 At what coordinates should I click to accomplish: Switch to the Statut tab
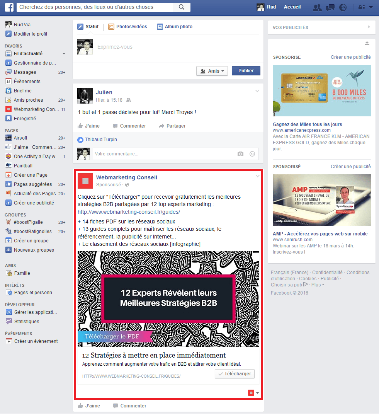pyautogui.click(x=88, y=26)
